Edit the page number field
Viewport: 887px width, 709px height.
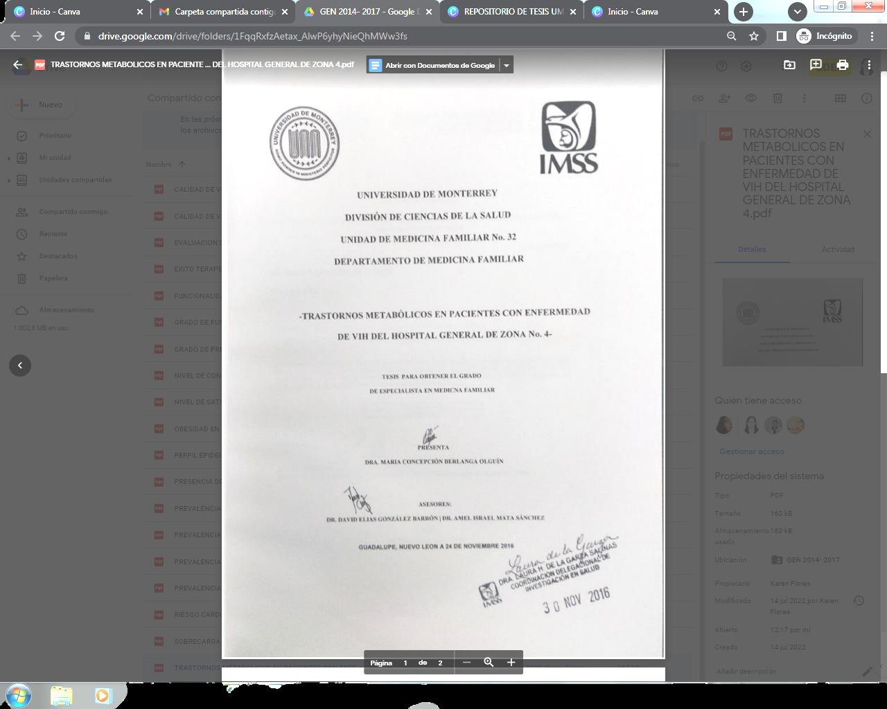(x=405, y=663)
